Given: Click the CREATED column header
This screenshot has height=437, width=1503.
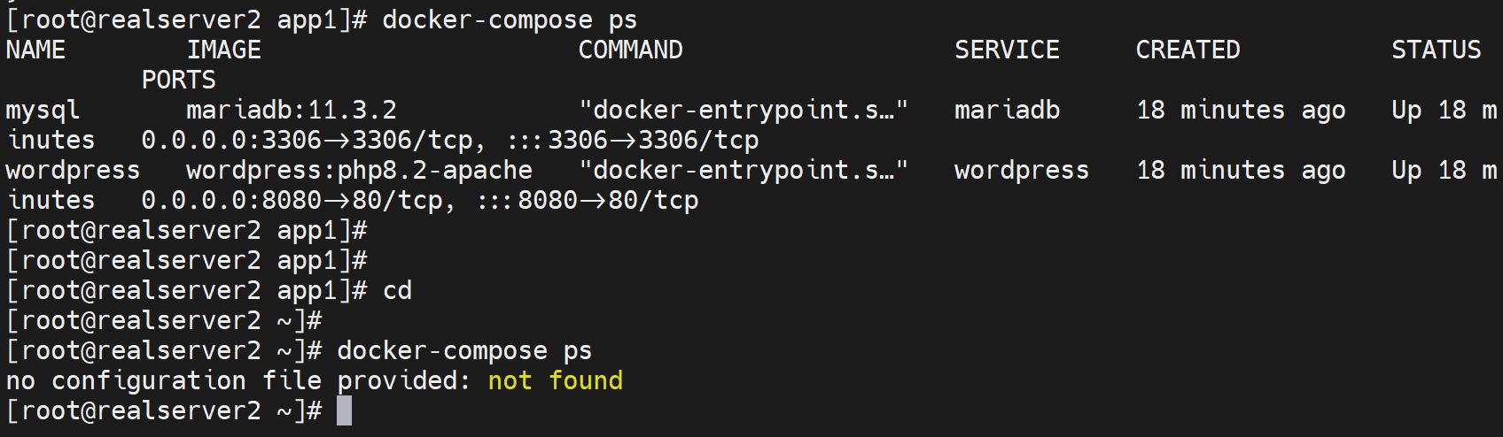Looking at the screenshot, I should (1188, 50).
